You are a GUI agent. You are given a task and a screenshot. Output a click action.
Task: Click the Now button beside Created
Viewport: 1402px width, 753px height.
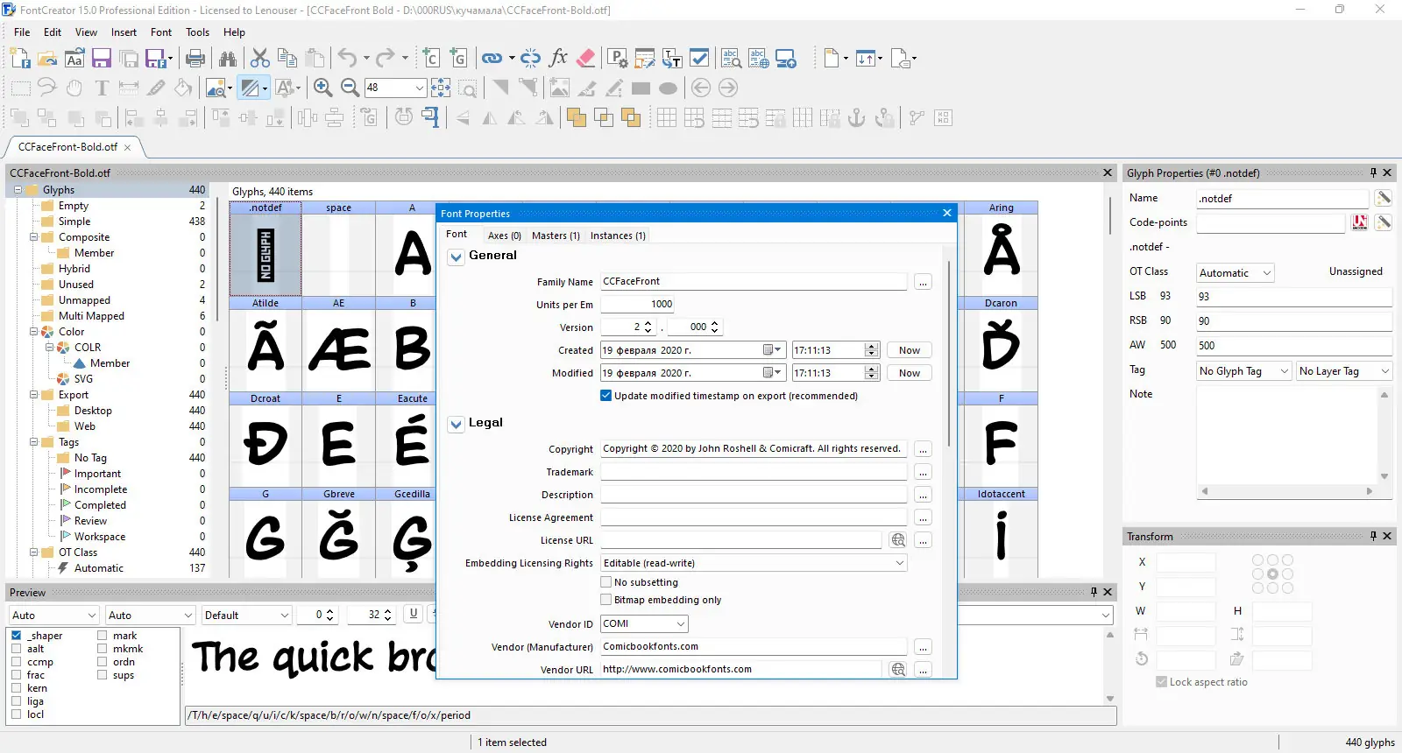pos(910,350)
